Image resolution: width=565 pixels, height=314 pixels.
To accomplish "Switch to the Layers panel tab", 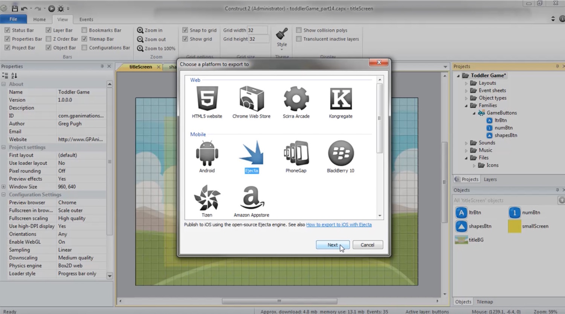I will 490,179.
